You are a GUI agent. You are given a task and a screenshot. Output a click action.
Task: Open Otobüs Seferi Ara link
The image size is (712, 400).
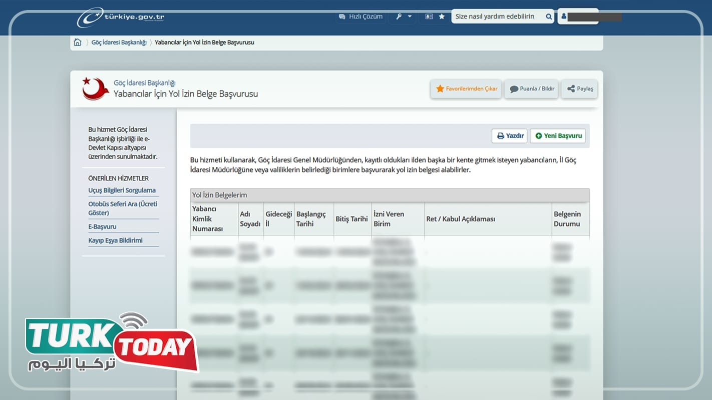(123, 208)
